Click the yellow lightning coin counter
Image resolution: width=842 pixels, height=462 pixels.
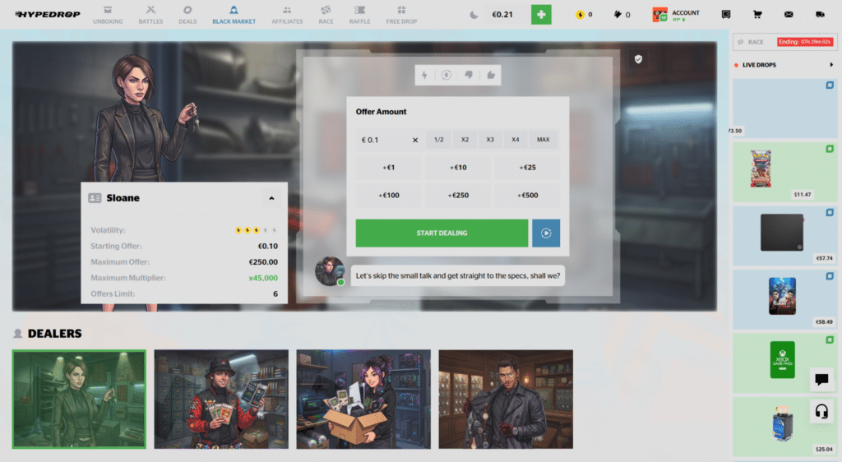(584, 15)
